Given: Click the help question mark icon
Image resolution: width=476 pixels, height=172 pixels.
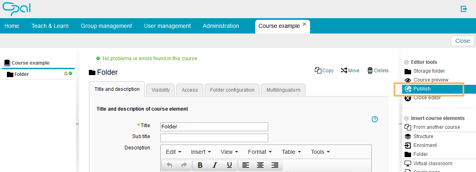Looking at the screenshot, I should (x=375, y=119).
